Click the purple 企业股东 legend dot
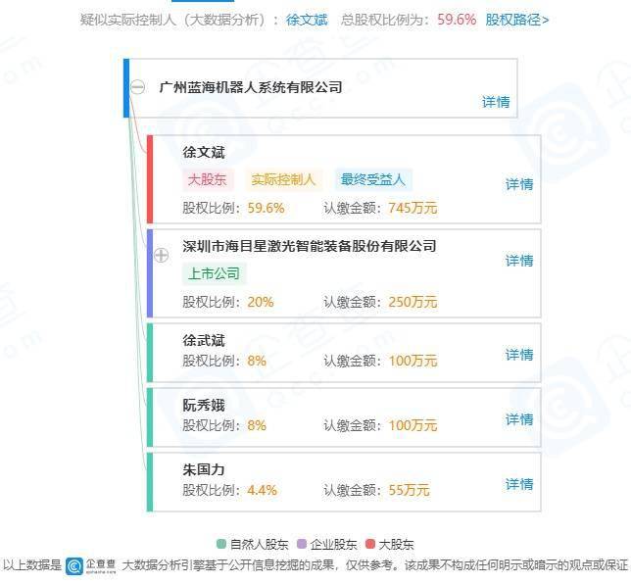631x584 pixels. tap(302, 544)
